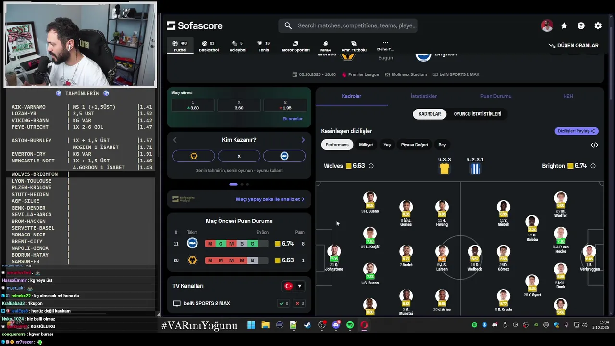Viewport: 615px width, 346px height.
Task: Switch to the İstatistikler tab
Action: (x=424, y=96)
